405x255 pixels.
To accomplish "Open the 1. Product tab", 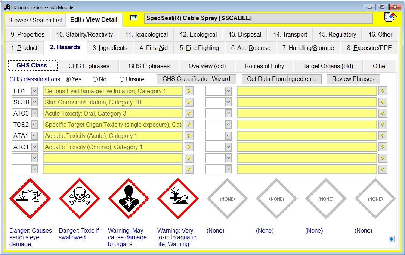I will (x=24, y=48).
